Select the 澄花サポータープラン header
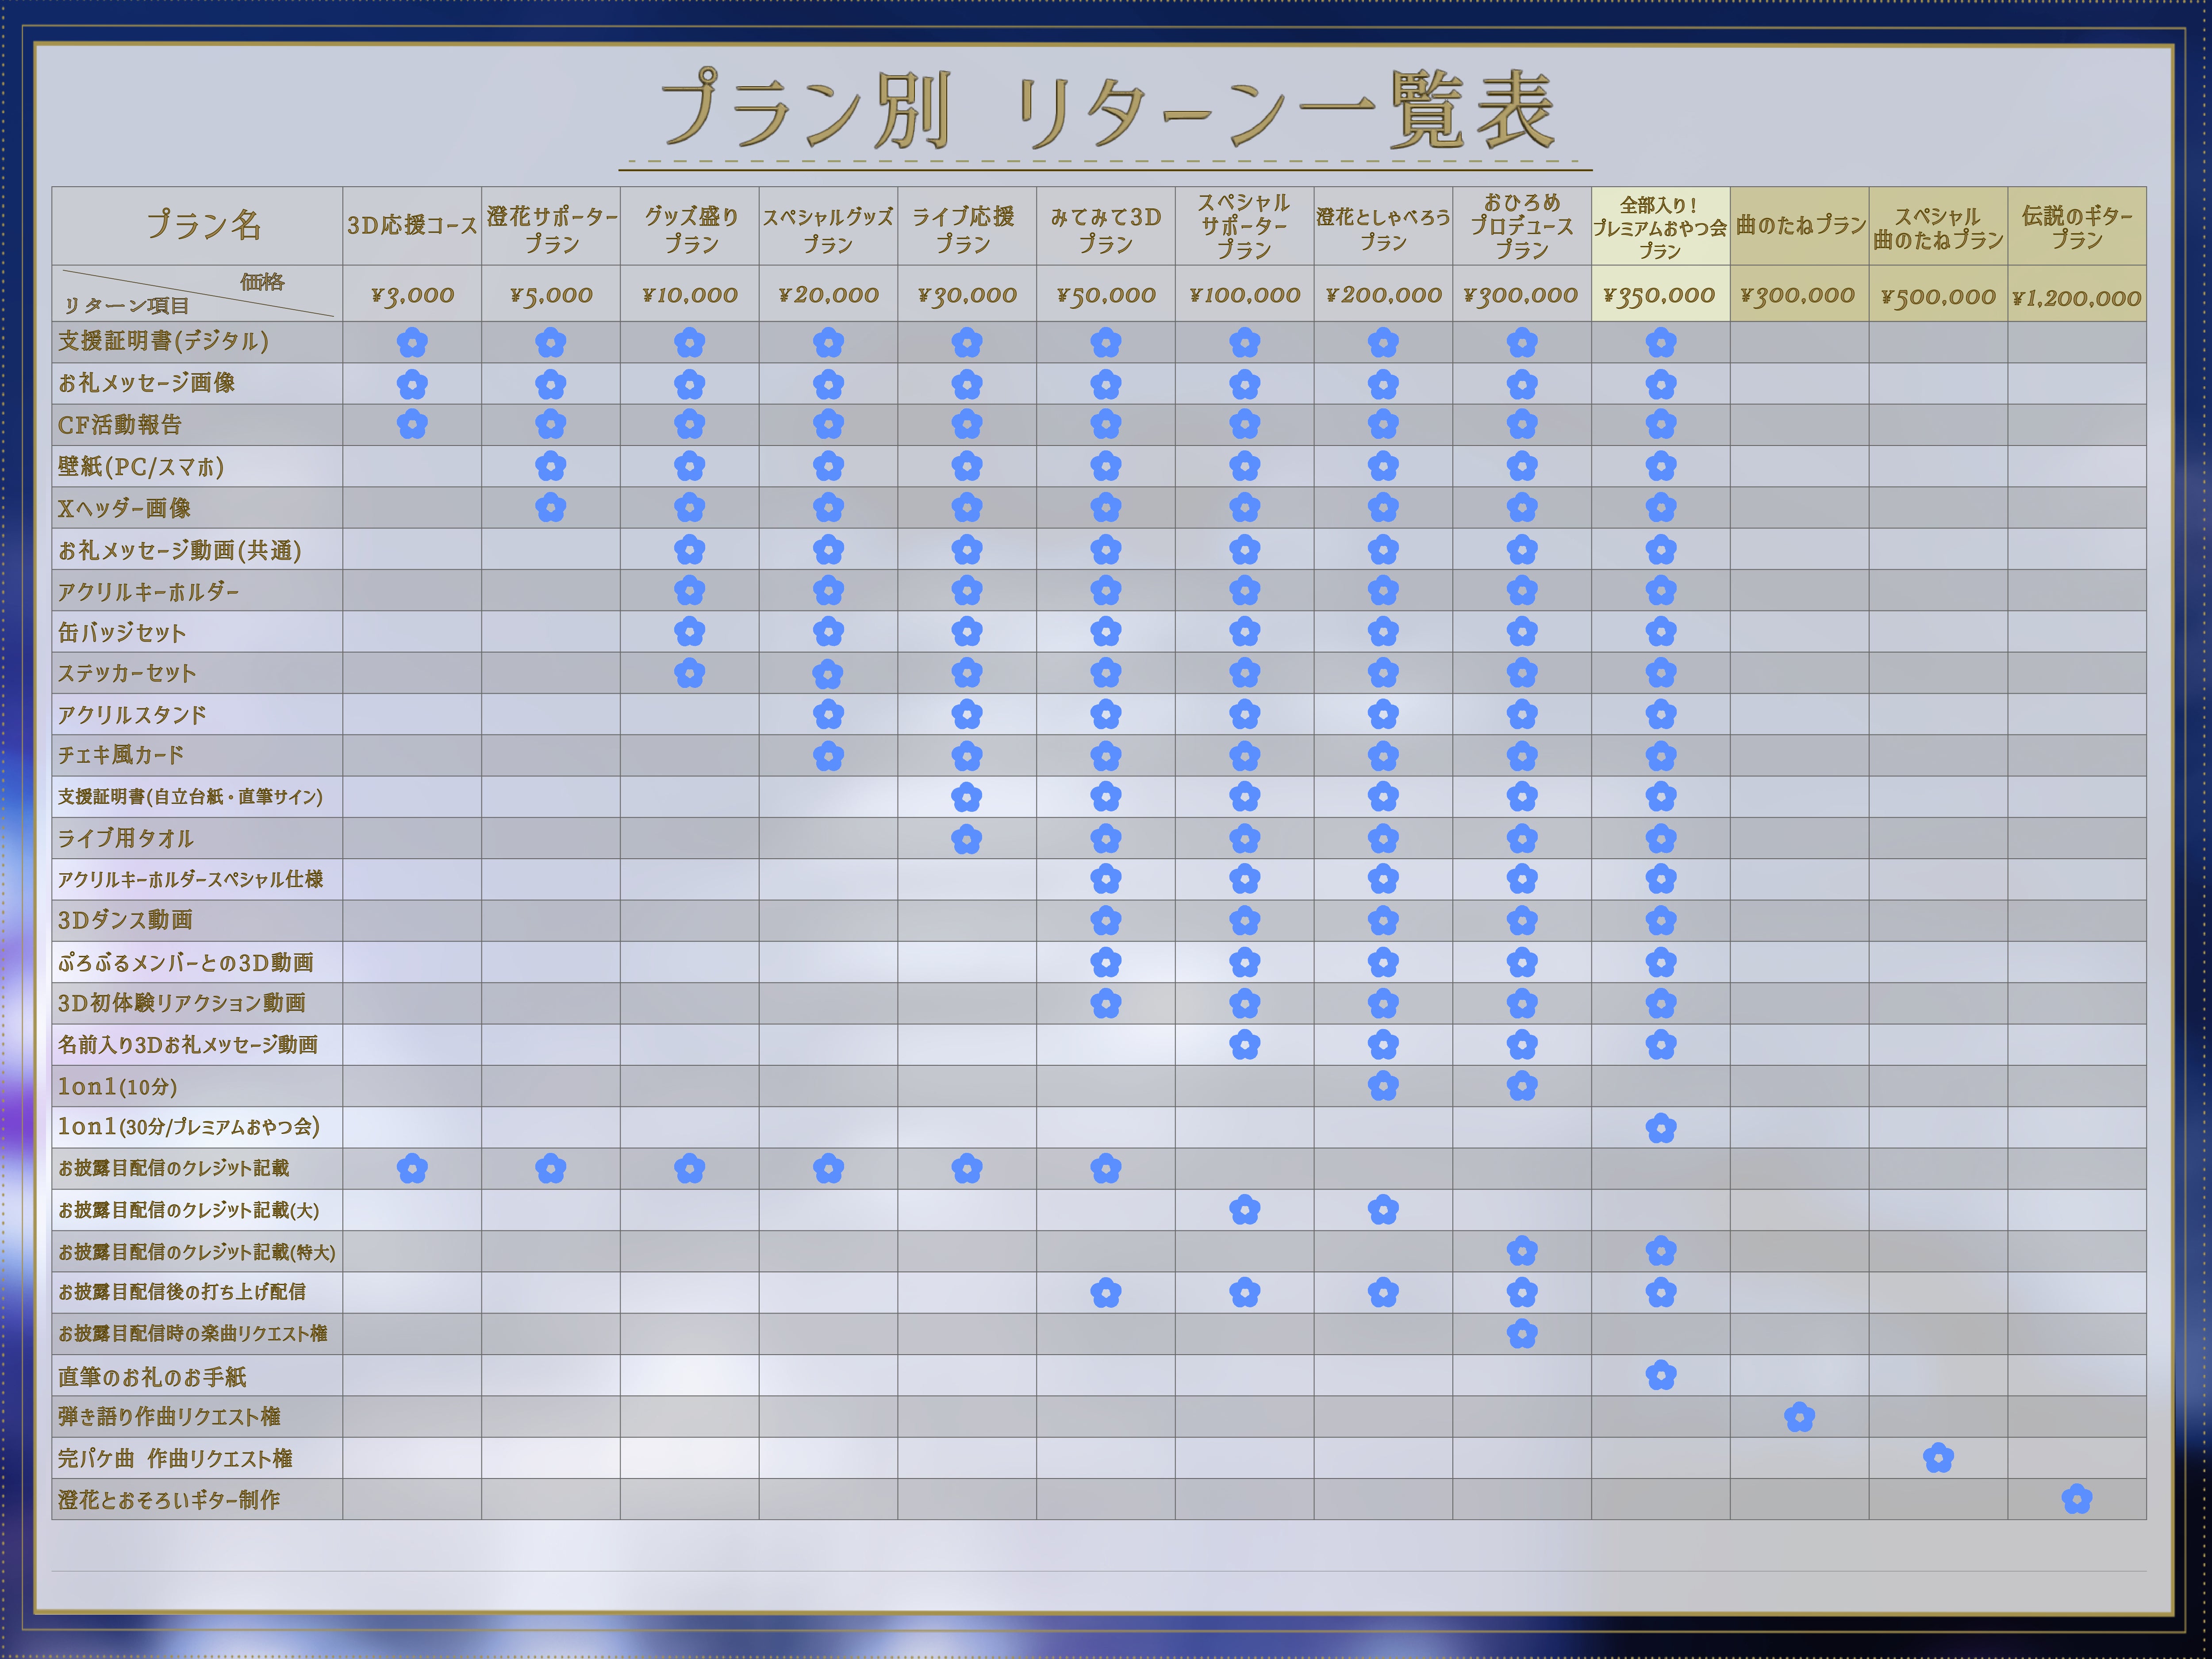This screenshot has height=1659, width=2212. tap(551, 226)
